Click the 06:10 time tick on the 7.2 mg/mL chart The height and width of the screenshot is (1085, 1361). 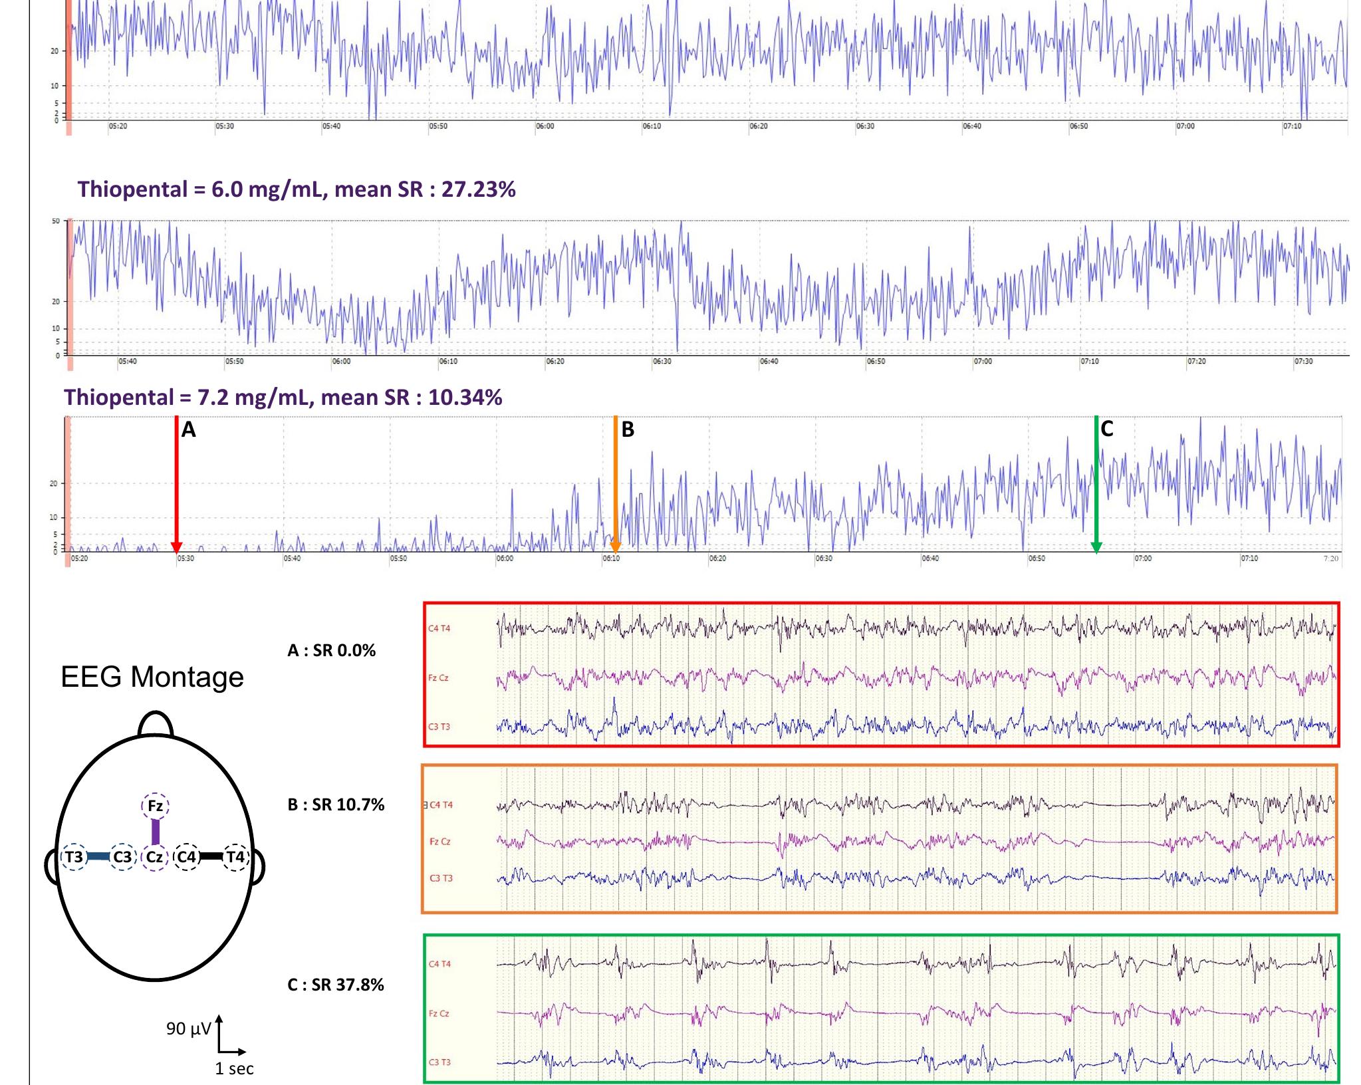(x=611, y=558)
